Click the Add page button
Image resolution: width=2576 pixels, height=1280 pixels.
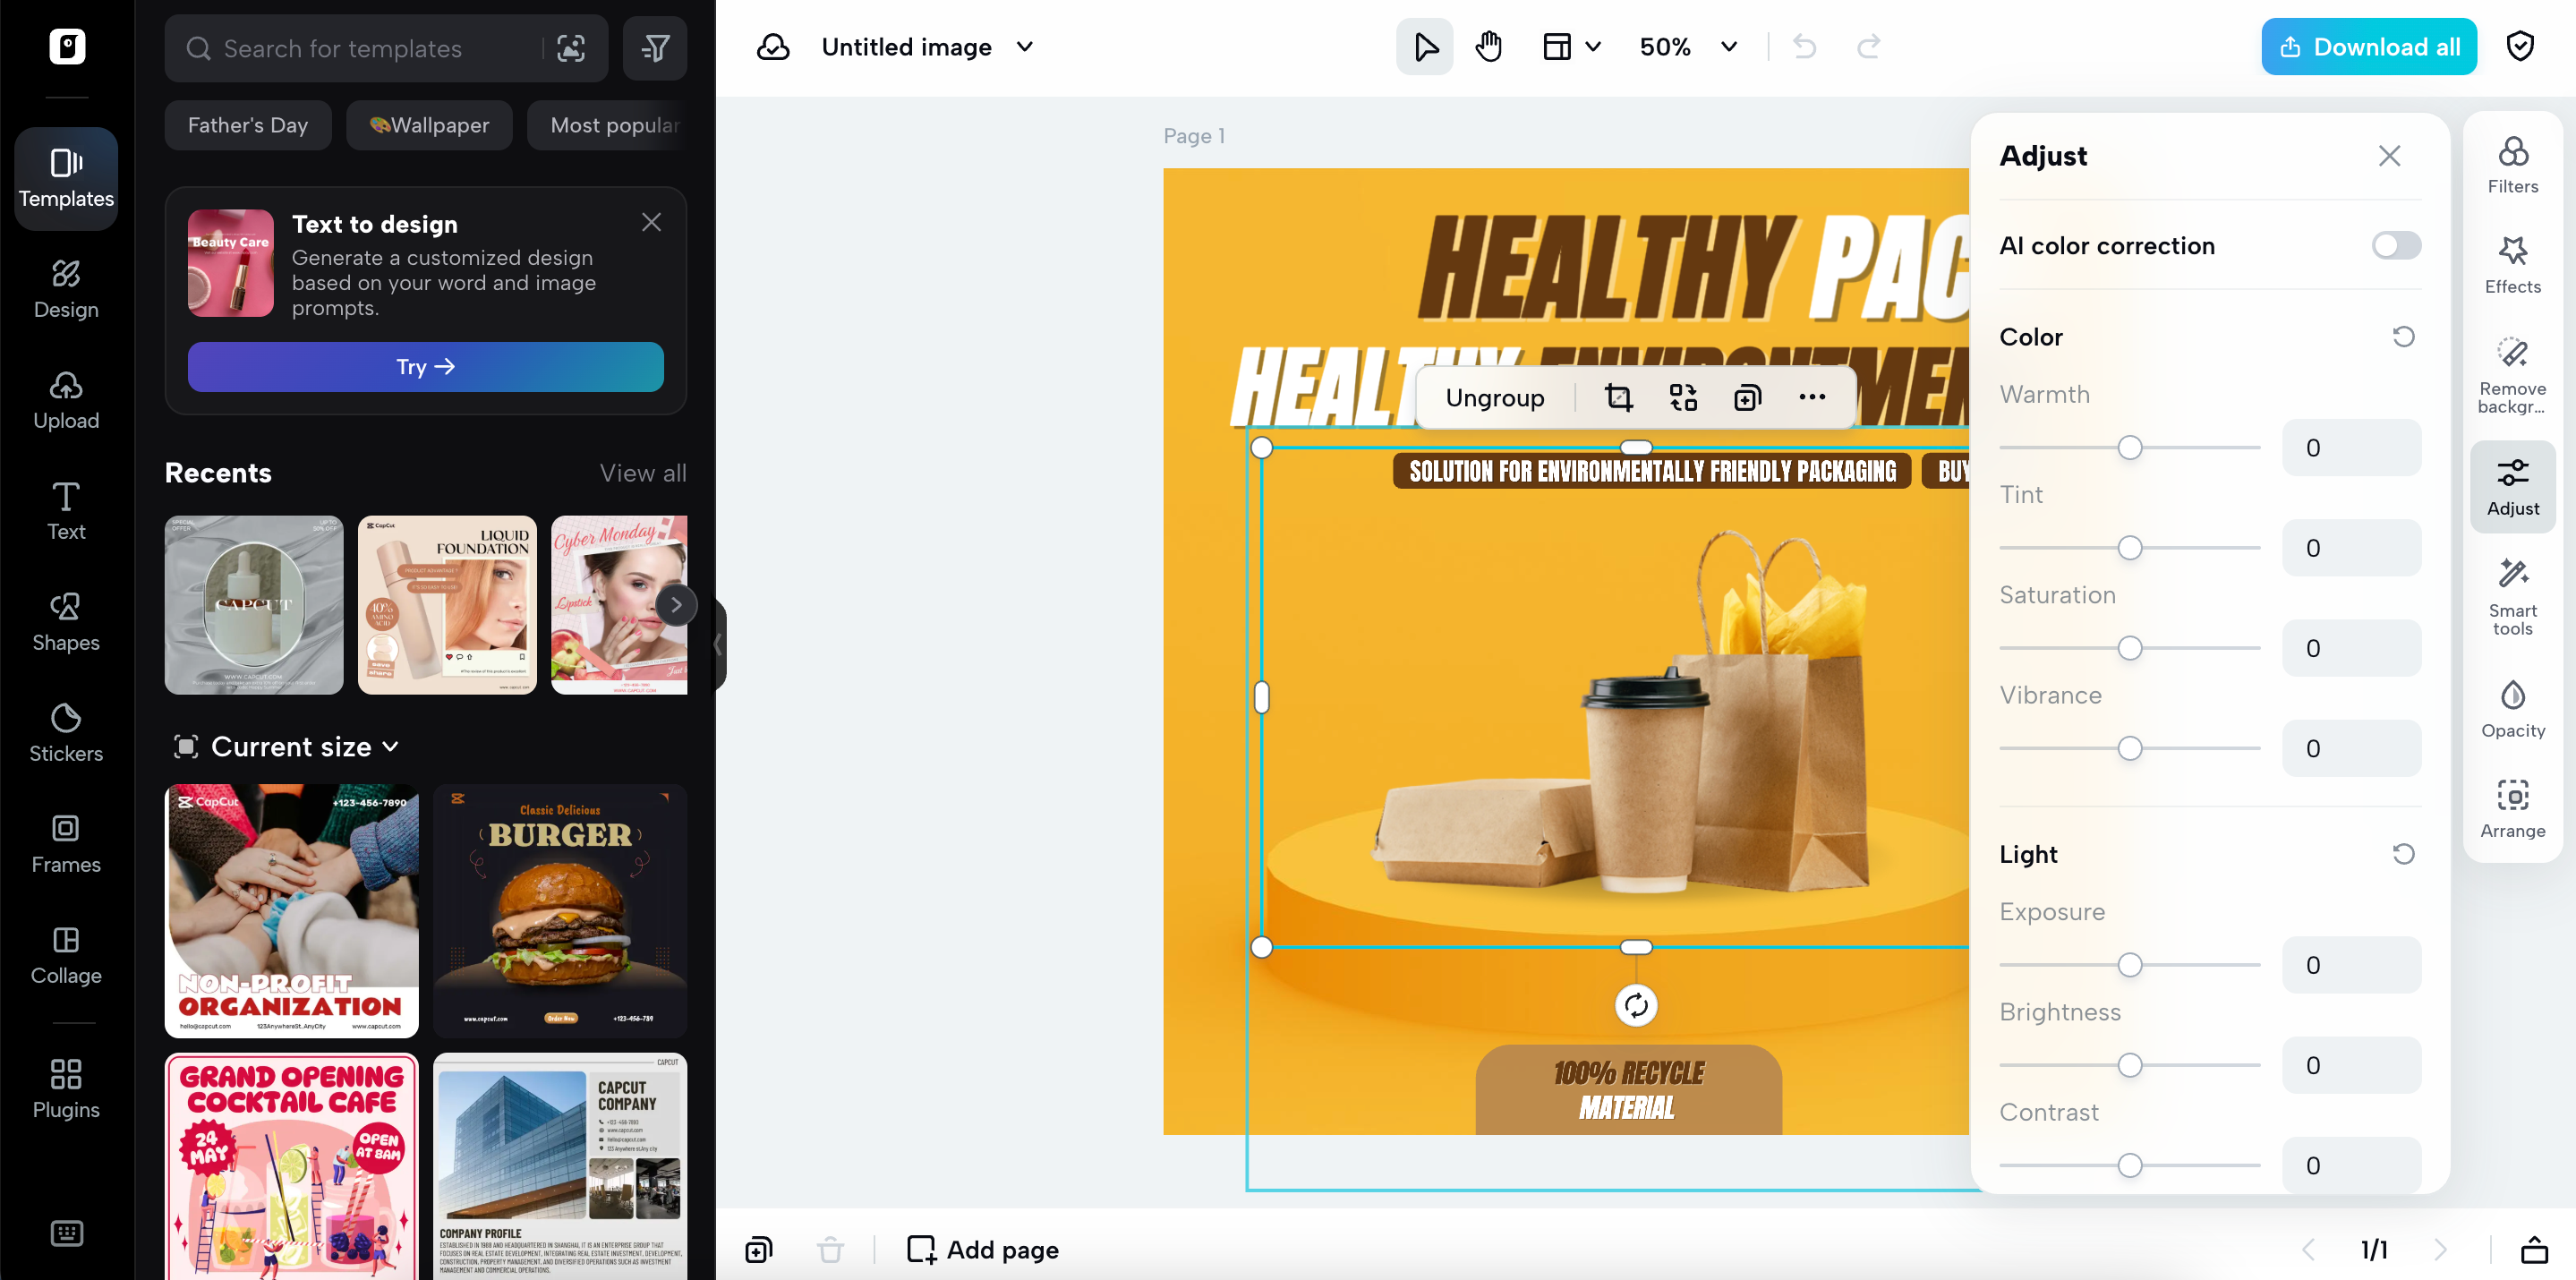tap(982, 1250)
